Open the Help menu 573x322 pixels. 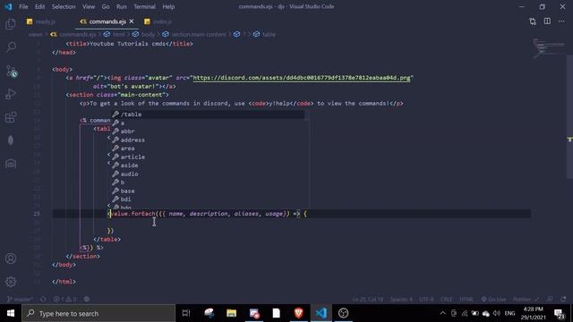[x=168, y=6]
